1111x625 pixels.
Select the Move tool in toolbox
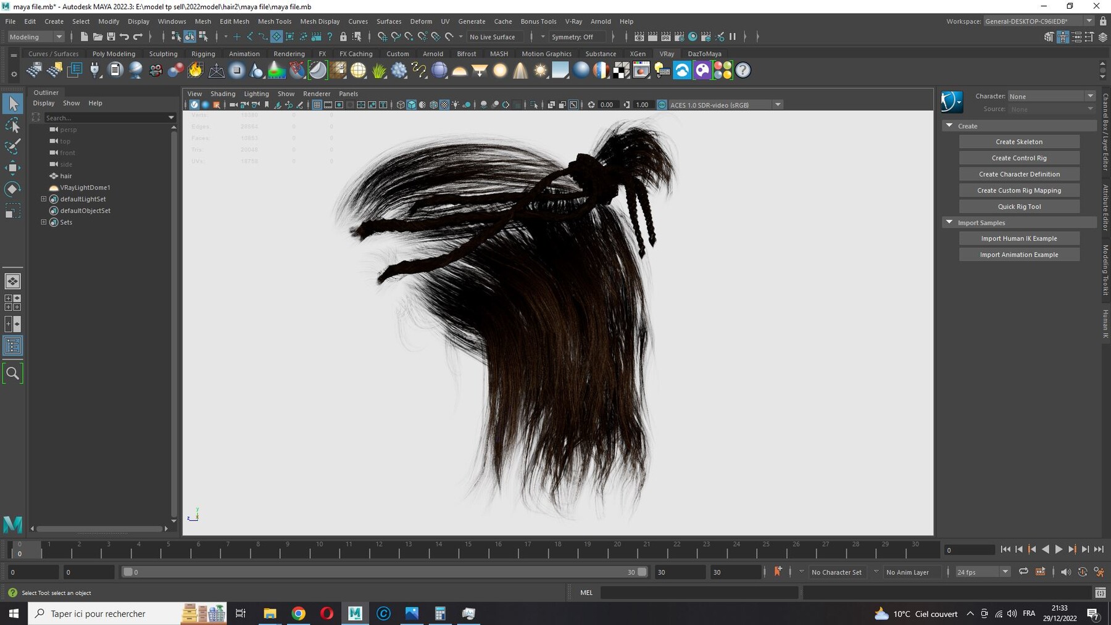pyautogui.click(x=13, y=168)
